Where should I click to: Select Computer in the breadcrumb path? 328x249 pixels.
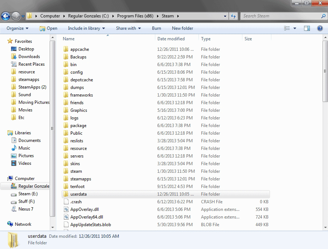[50, 16]
